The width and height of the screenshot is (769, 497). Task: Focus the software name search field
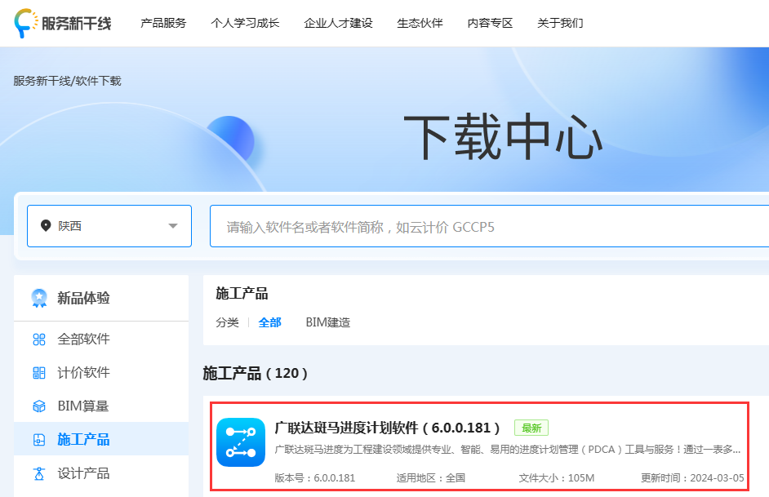point(489,226)
